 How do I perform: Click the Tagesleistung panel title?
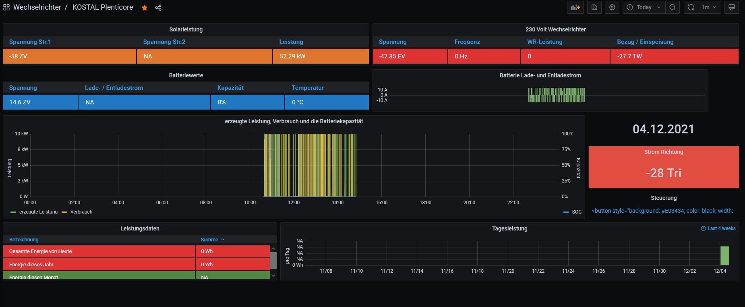click(509, 228)
